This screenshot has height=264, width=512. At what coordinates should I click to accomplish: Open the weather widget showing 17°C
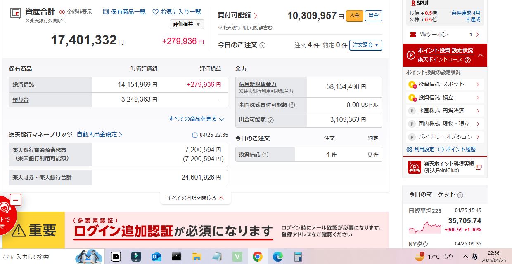434,257
